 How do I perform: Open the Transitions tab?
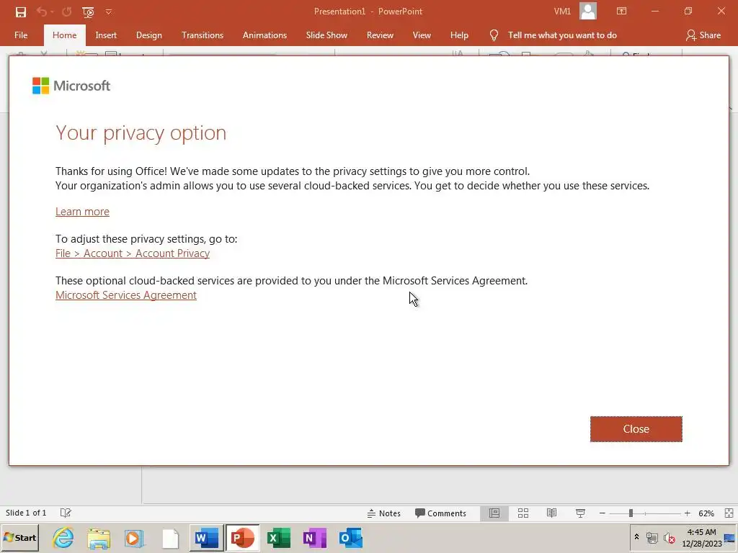point(203,35)
